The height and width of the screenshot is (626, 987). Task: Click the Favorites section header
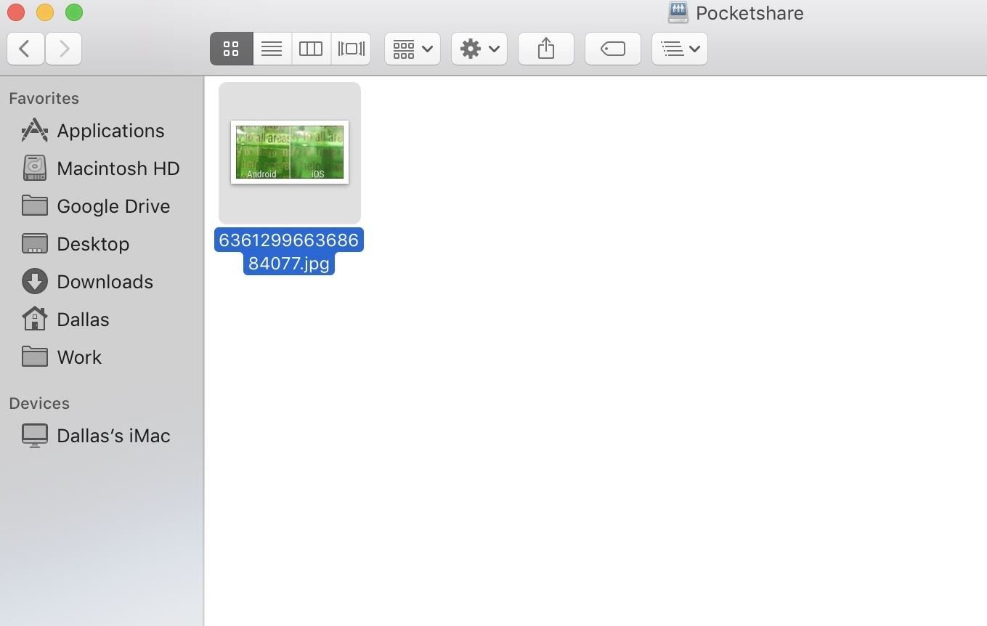coord(44,98)
